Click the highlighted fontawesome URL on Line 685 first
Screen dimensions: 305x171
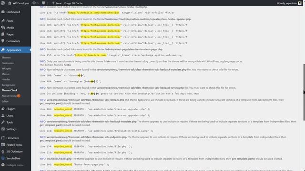click(x=101, y=25)
